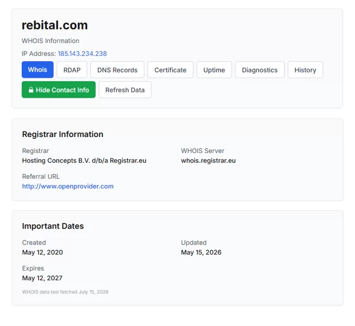Open the Diagnostics tab

[x=260, y=70]
